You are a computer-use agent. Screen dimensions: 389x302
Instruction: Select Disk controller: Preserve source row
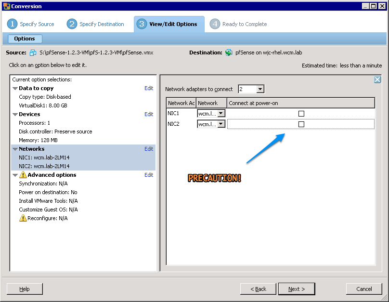pyautogui.click(x=55, y=131)
